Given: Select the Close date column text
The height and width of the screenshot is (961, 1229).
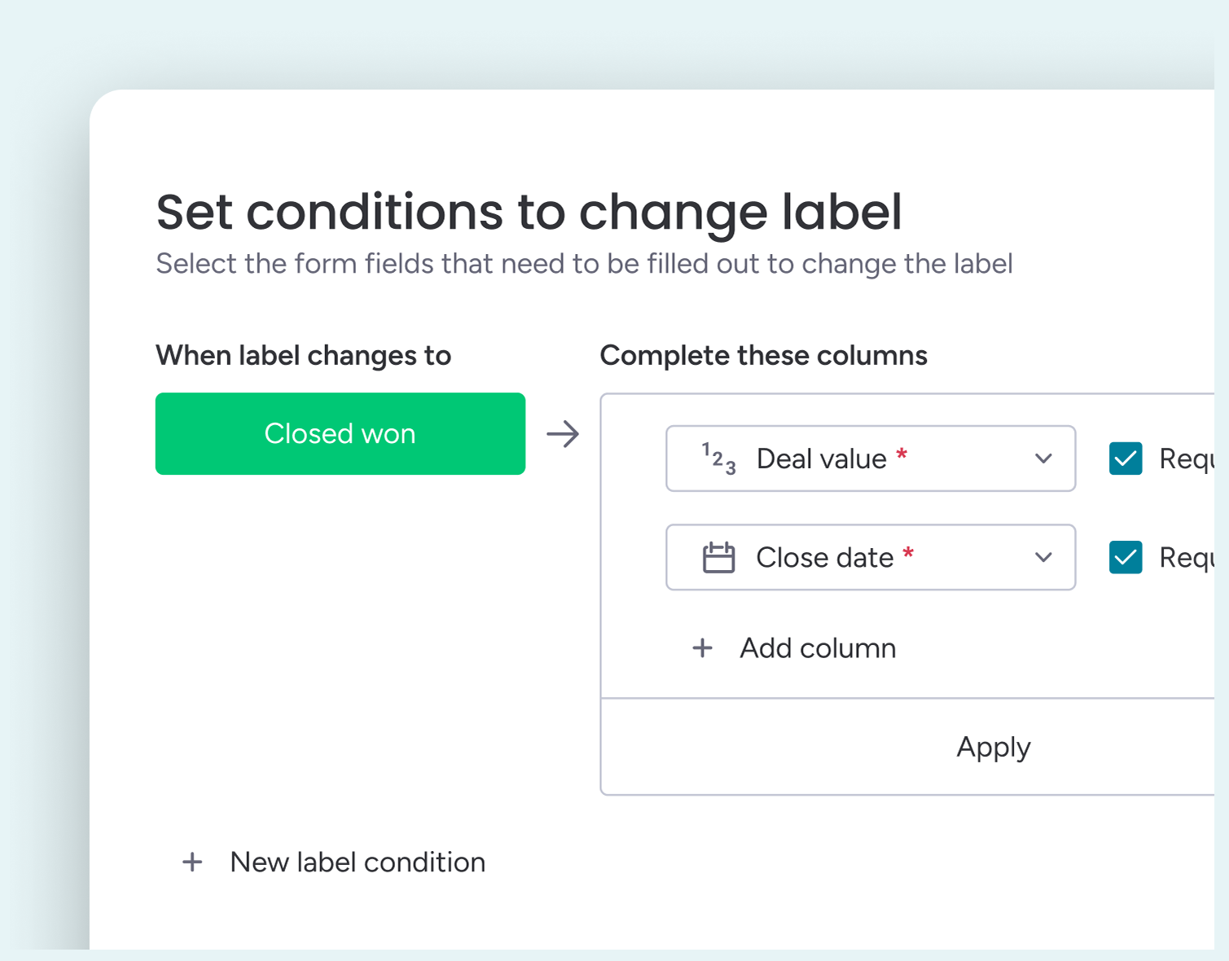Looking at the screenshot, I should coord(824,558).
